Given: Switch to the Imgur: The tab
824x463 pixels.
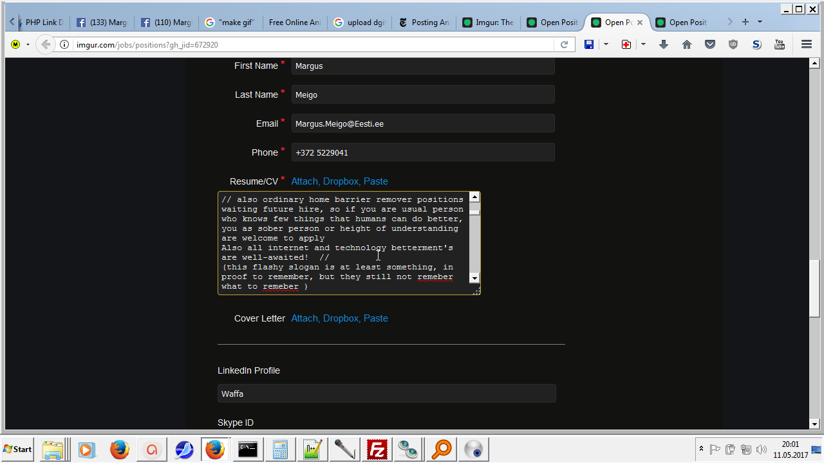Looking at the screenshot, I should point(488,23).
